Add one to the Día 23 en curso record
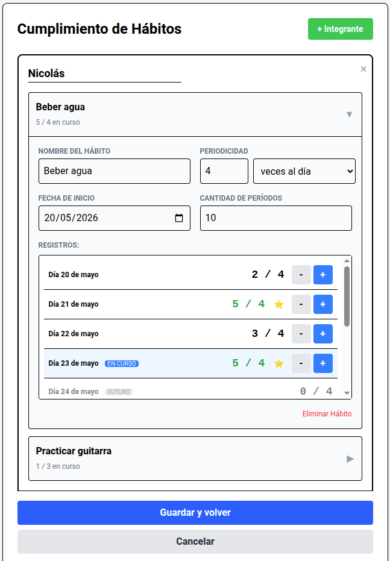 pos(323,363)
